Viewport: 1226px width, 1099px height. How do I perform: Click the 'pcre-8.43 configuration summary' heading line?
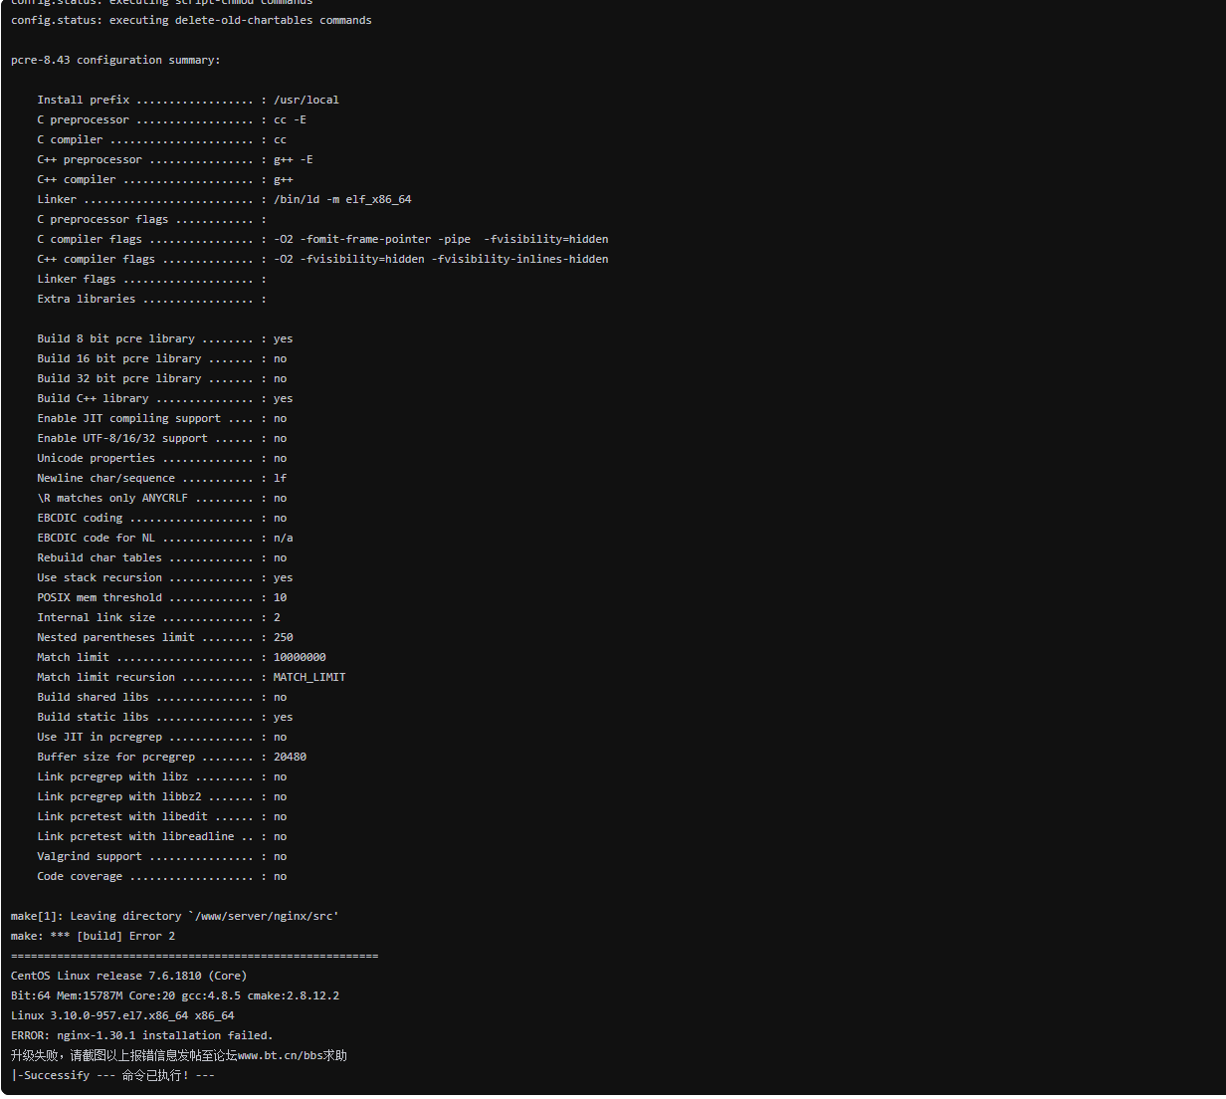point(115,60)
